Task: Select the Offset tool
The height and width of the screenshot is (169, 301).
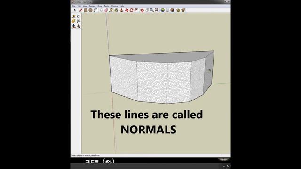Action: [x=136, y=10]
